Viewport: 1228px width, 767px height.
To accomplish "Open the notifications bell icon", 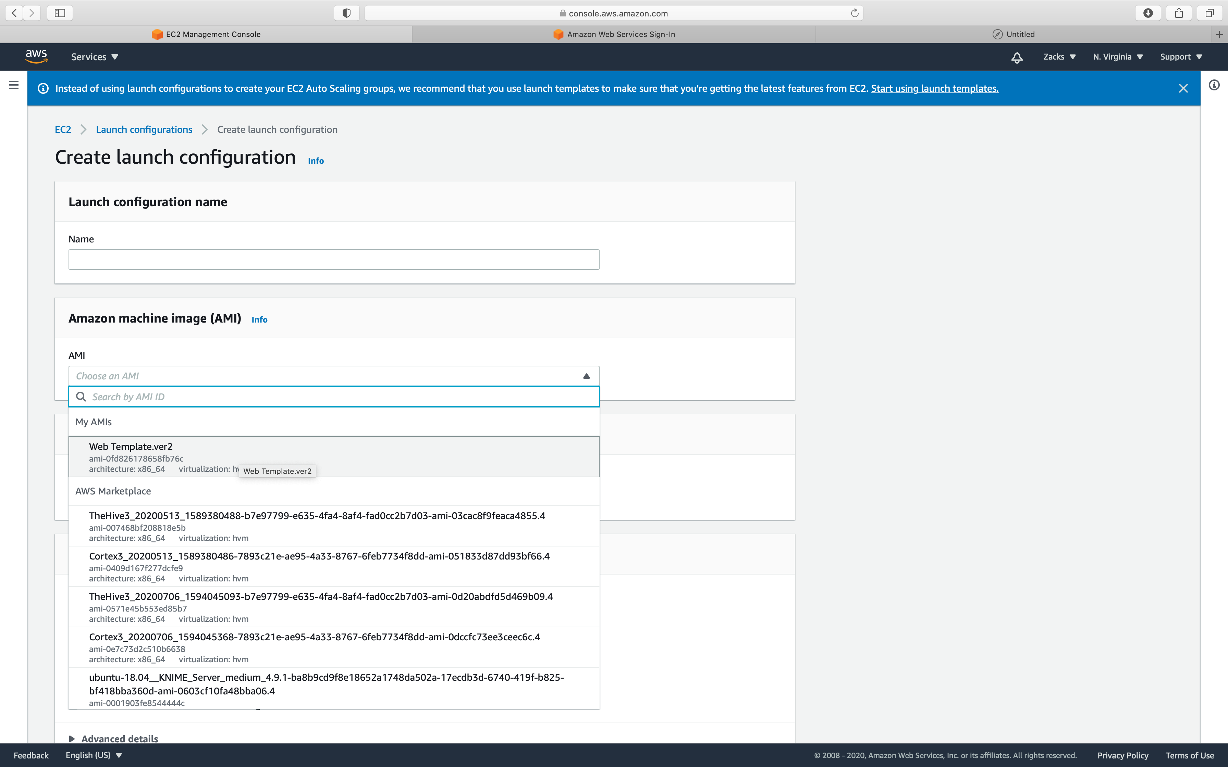I will point(1016,57).
